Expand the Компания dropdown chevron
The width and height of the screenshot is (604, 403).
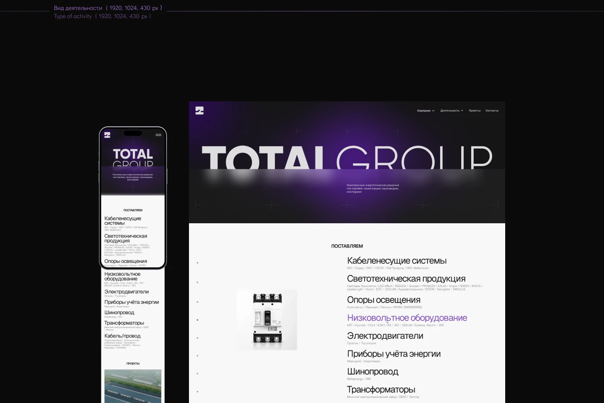tap(433, 111)
